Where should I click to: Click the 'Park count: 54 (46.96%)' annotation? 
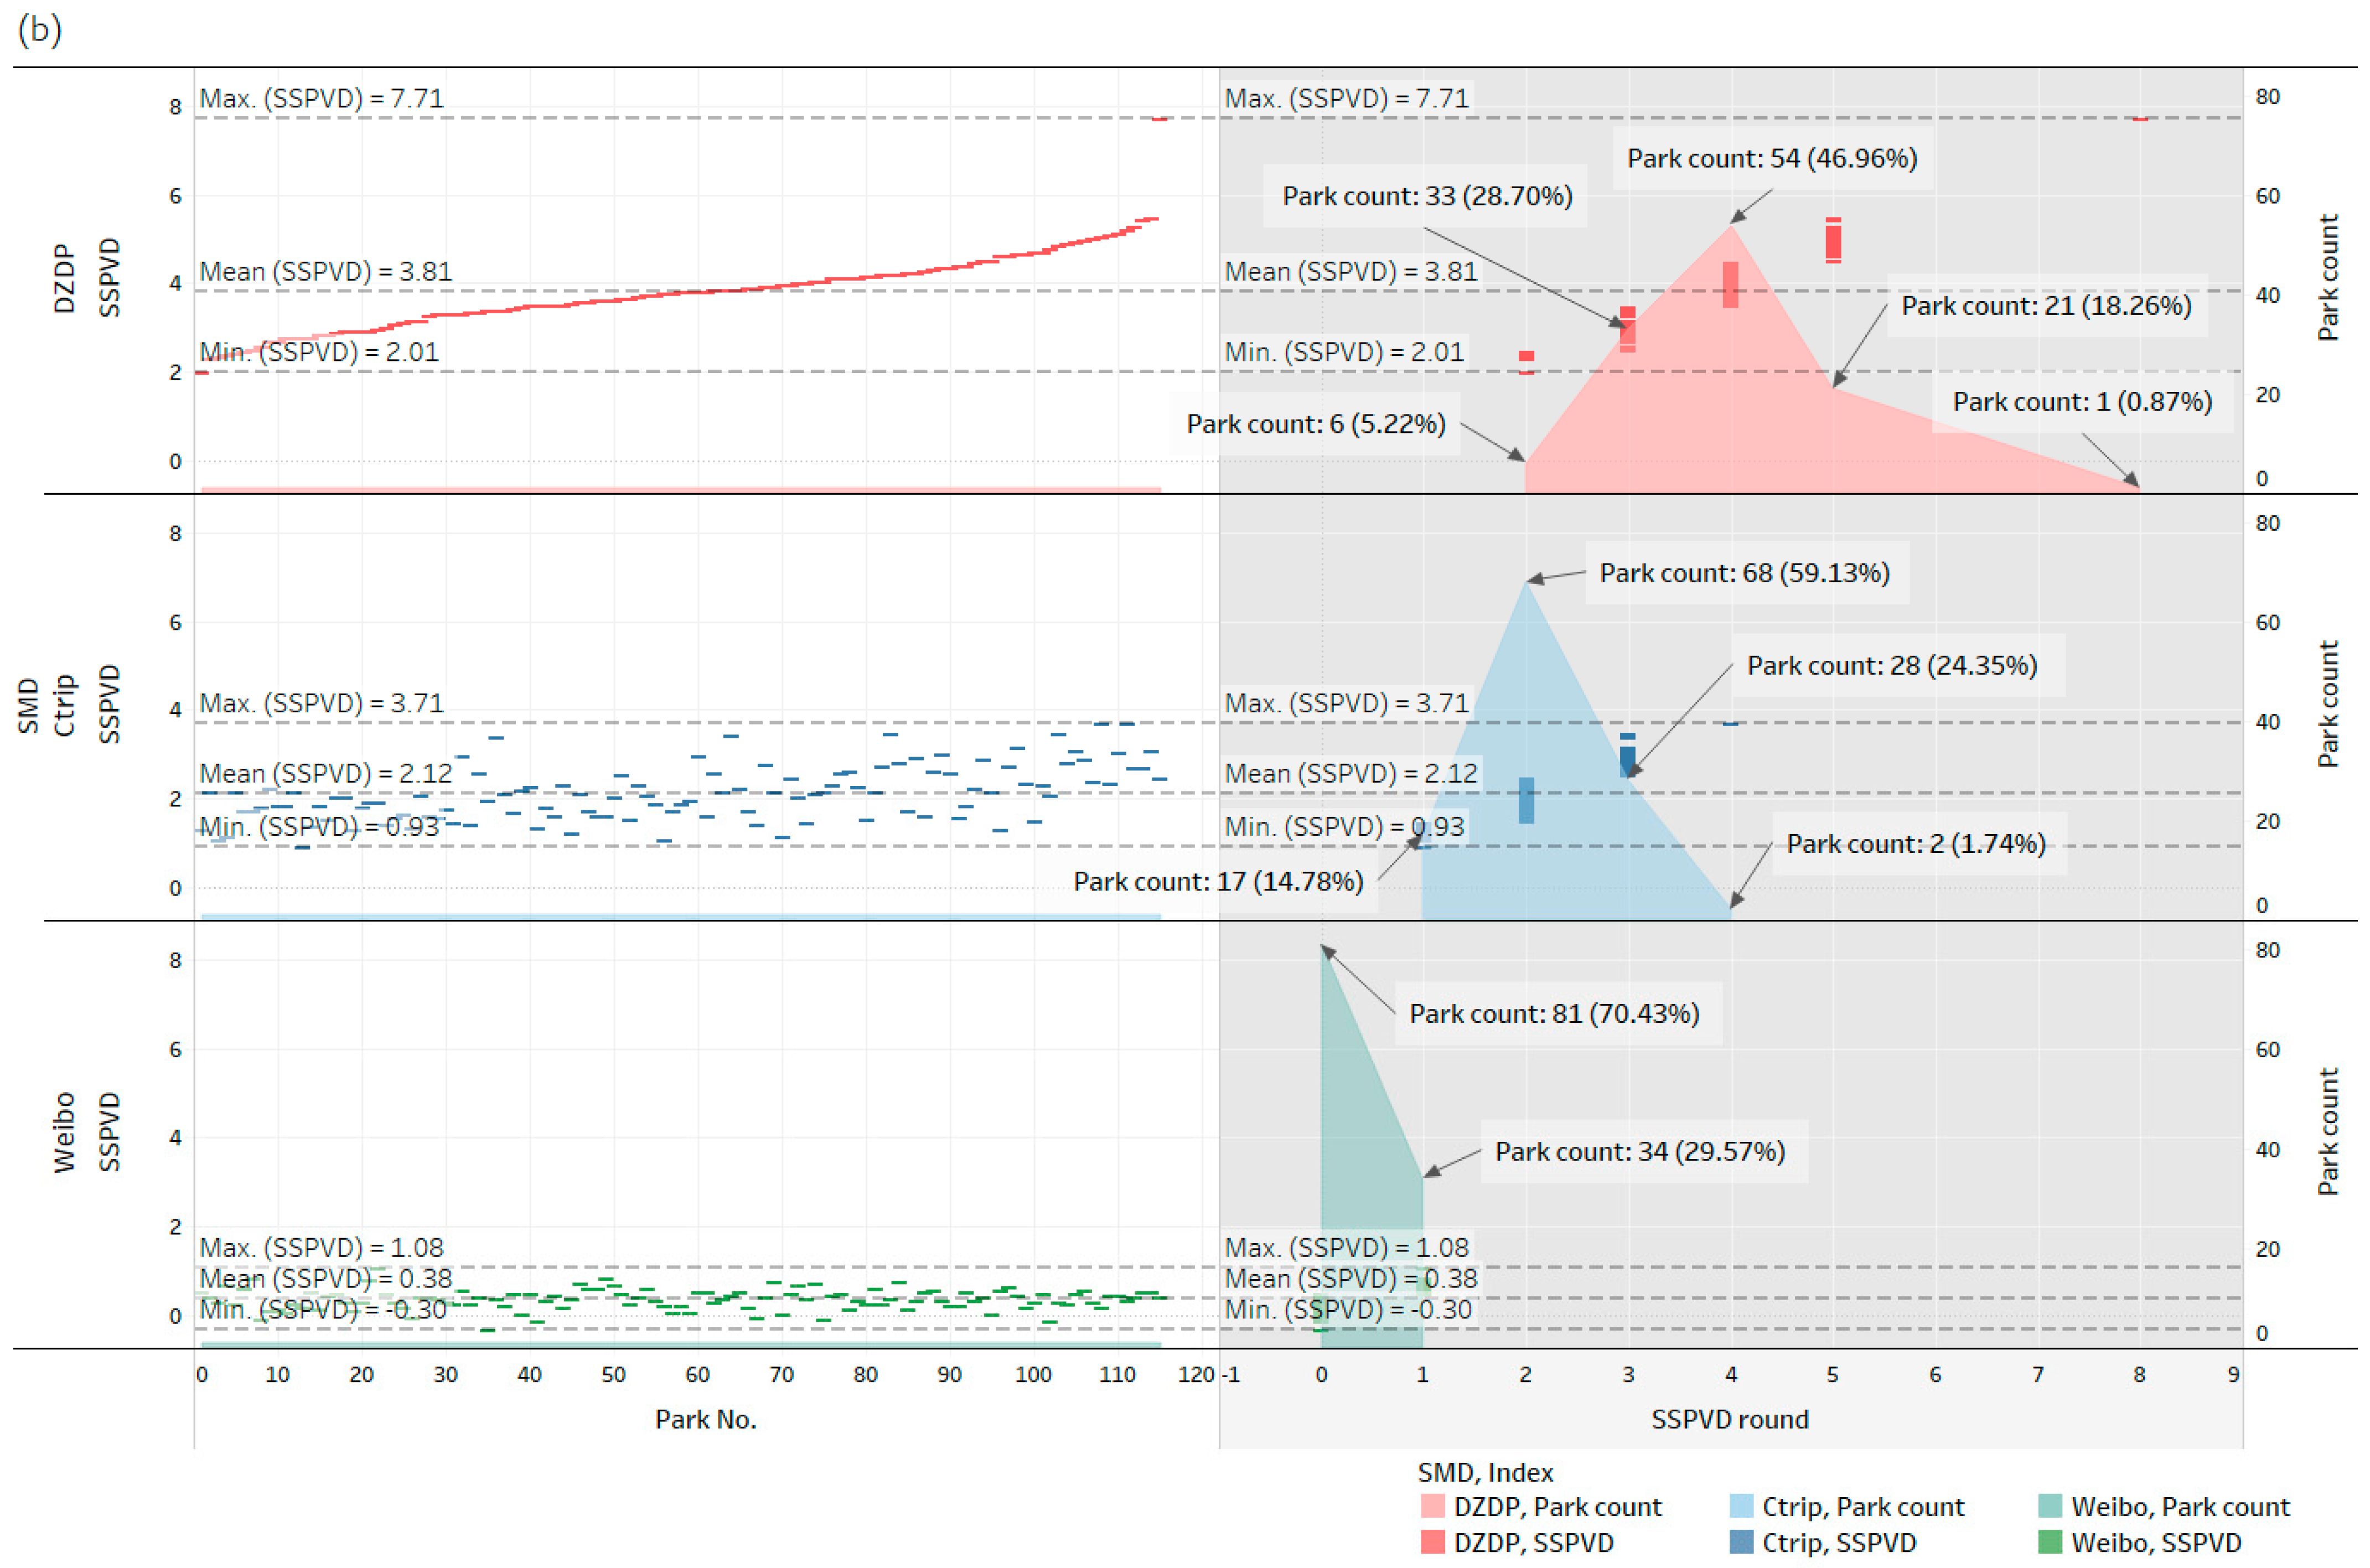(x=1771, y=158)
